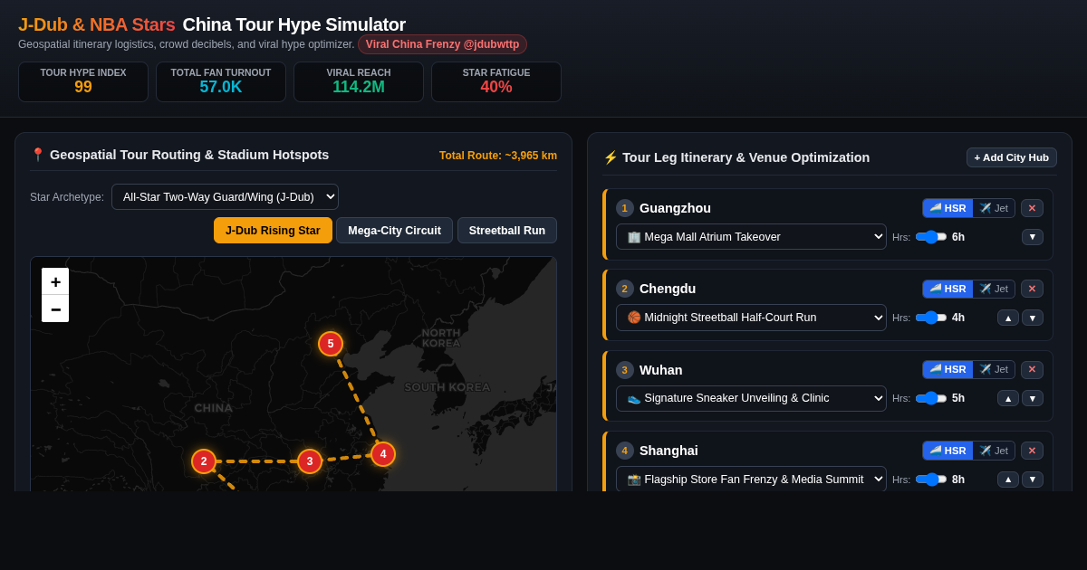Click the Wuhan city name
1087x570 pixels.
[x=661, y=370]
